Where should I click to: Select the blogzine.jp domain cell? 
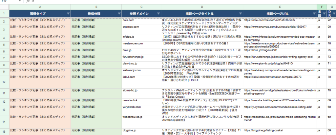click(141, 132)
